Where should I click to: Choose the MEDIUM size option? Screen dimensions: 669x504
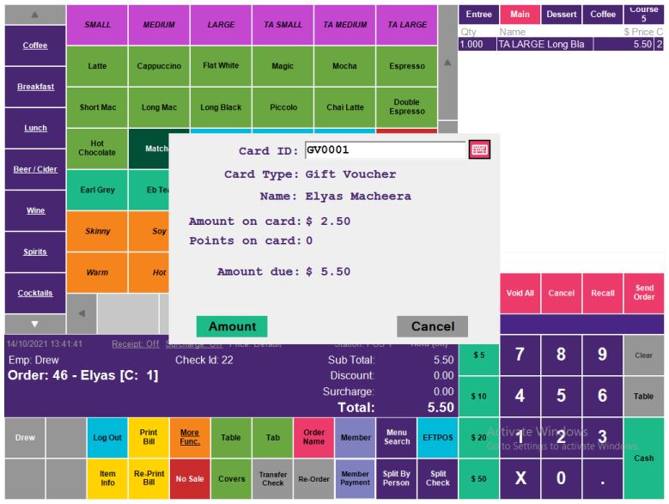tap(159, 25)
